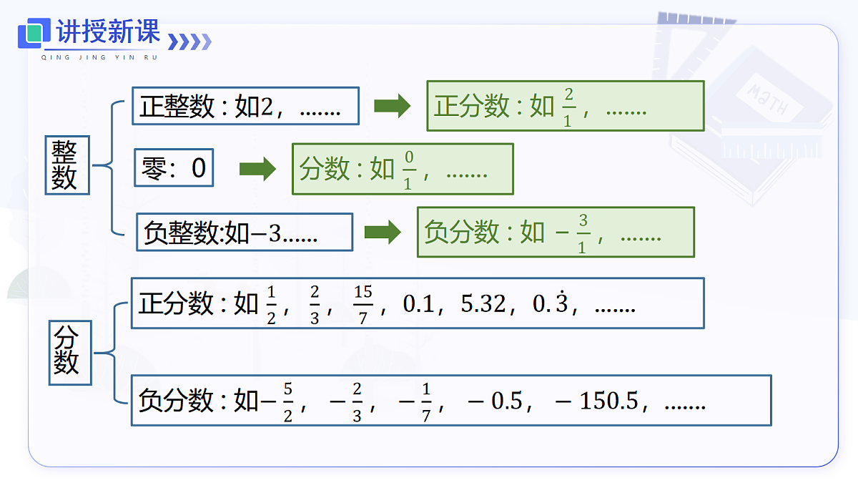The width and height of the screenshot is (858, 483).
Task: Click the green 正分数 example box
Action: [565, 106]
